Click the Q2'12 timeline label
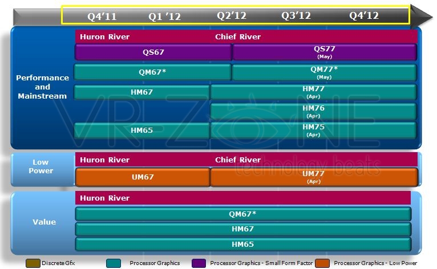 tap(232, 15)
